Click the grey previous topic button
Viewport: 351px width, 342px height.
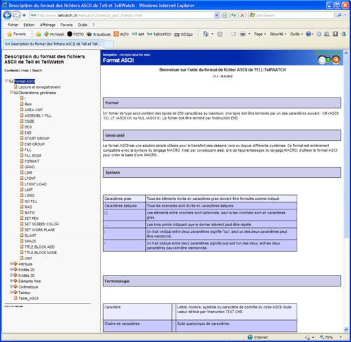pos(322,60)
